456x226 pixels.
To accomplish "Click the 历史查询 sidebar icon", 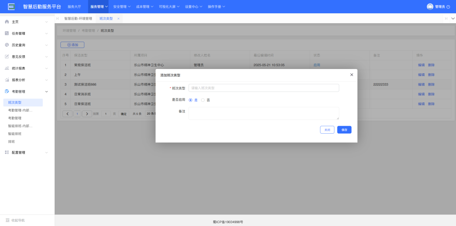I will (7, 45).
